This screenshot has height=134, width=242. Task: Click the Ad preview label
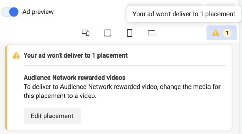click(38, 12)
